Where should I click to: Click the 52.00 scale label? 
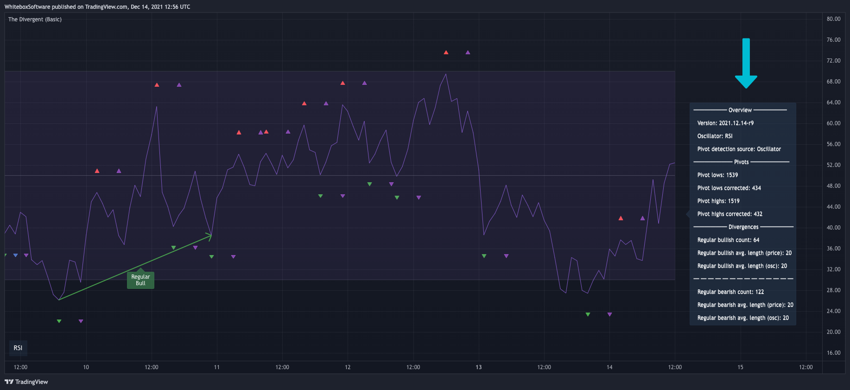[x=833, y=165]
